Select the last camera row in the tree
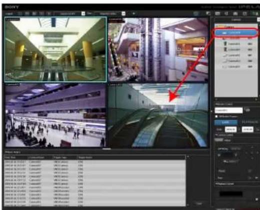 [235, 66]
